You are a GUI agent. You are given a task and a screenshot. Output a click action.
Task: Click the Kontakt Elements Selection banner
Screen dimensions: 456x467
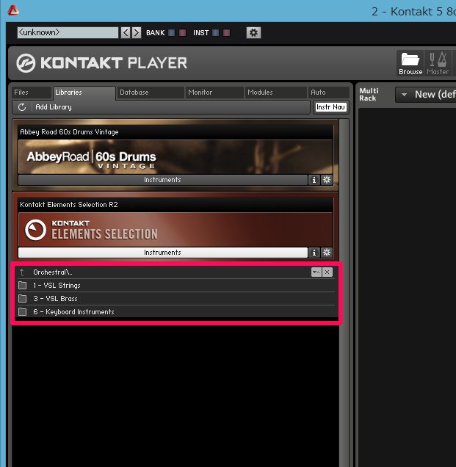175,230
